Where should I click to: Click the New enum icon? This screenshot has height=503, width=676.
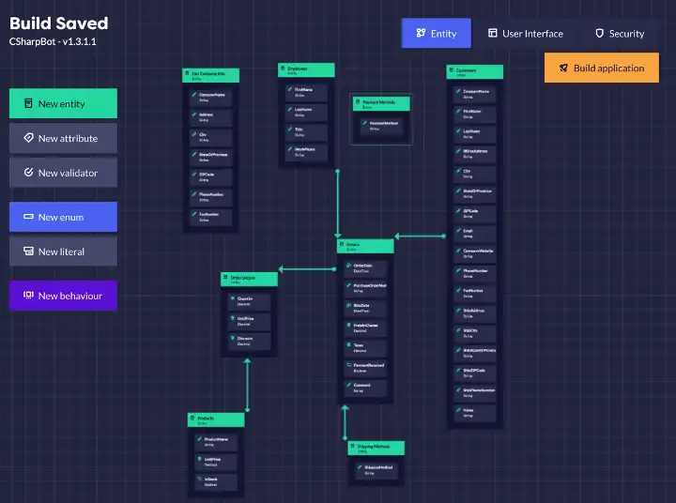click(x=28, y=217)
